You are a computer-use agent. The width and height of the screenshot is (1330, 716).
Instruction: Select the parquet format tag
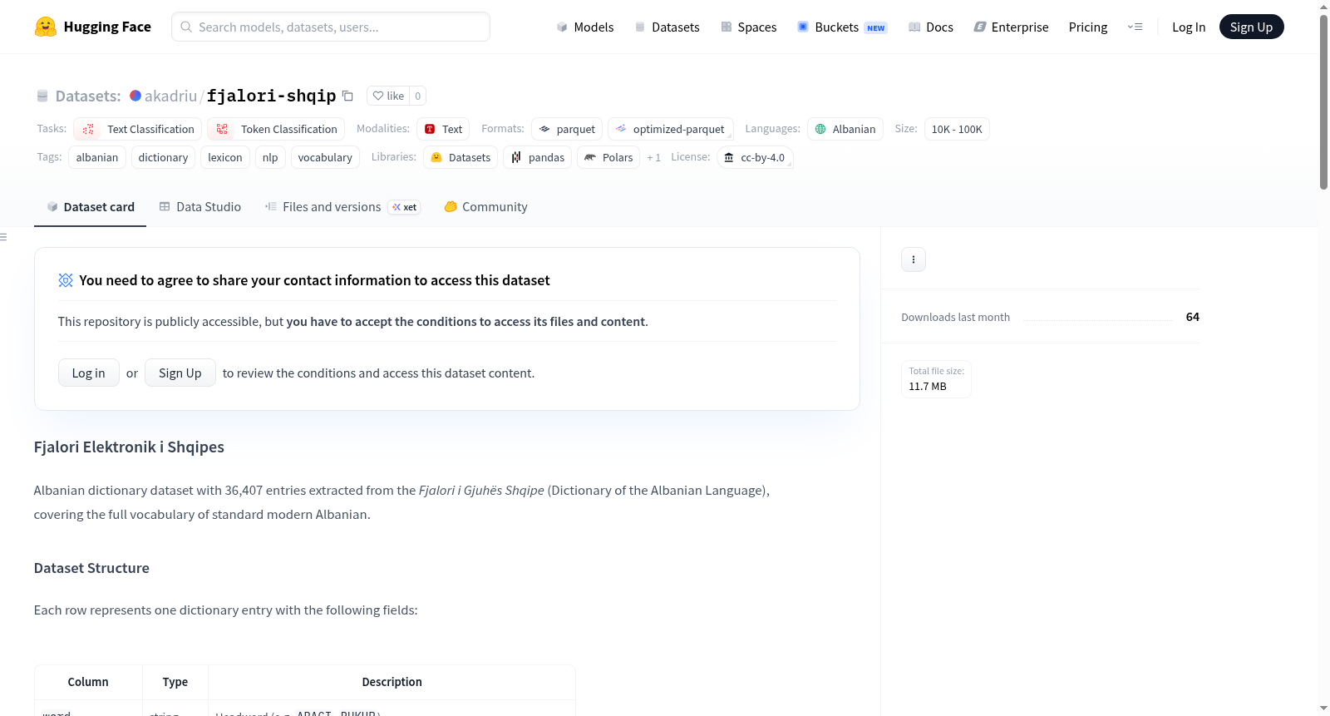(x=567, y=129)
